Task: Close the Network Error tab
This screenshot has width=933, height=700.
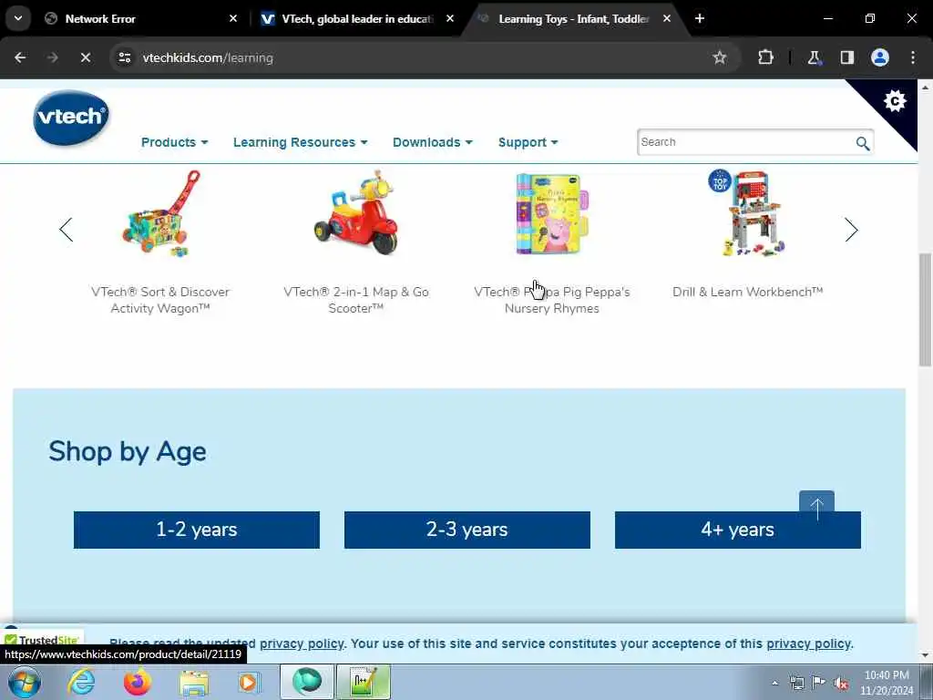Action: [233, 18]
